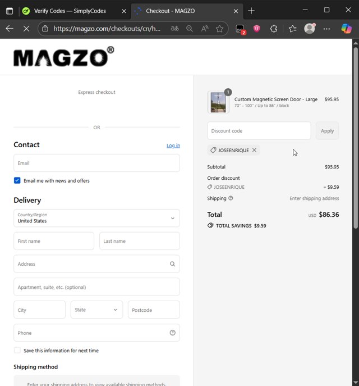Click the Address input field

point(97,264)
